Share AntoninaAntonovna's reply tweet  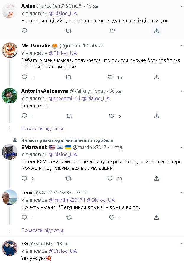(156, 116)
